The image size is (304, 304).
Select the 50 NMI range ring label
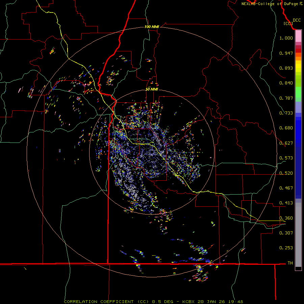point(152,90)
